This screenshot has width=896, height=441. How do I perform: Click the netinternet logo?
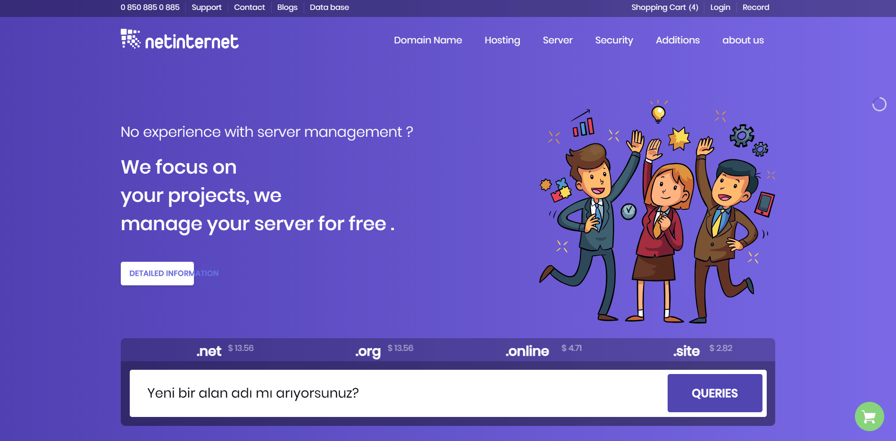179,42
